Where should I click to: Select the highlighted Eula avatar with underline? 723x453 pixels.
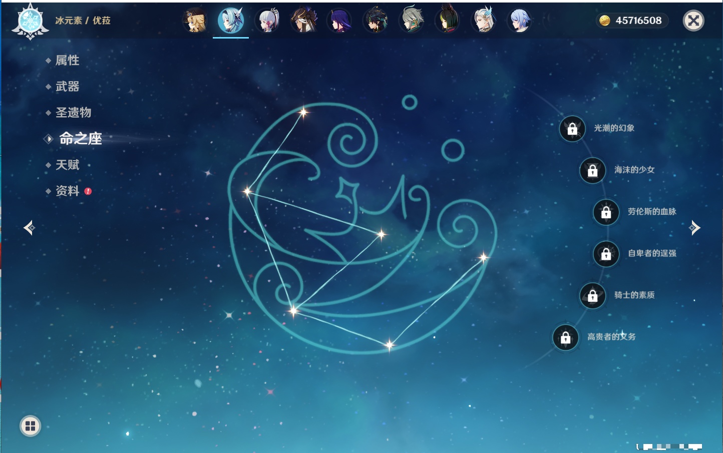[231, 21]
